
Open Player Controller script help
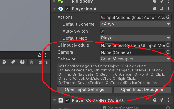[155, 100]
